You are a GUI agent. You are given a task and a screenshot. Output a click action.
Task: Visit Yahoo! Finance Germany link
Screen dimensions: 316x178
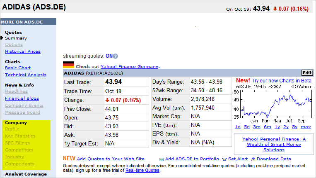pyautogui.click(x=129, y=67)
